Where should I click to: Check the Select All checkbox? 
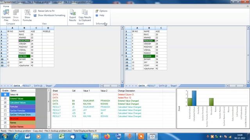5,94
